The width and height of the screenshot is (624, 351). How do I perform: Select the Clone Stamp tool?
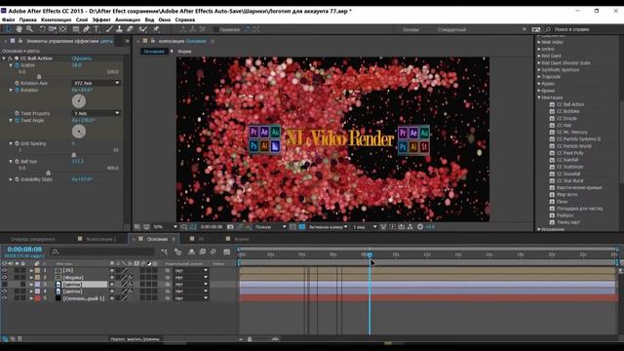[x=119, y=29]
